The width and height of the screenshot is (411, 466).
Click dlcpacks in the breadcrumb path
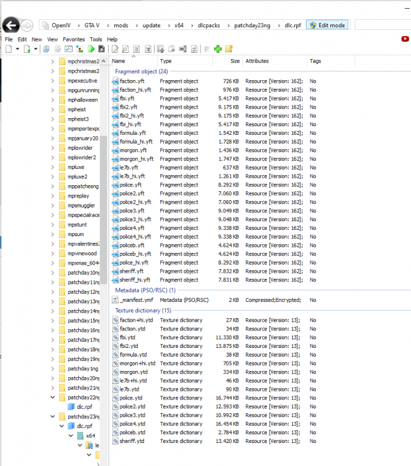tap(209, 25)
